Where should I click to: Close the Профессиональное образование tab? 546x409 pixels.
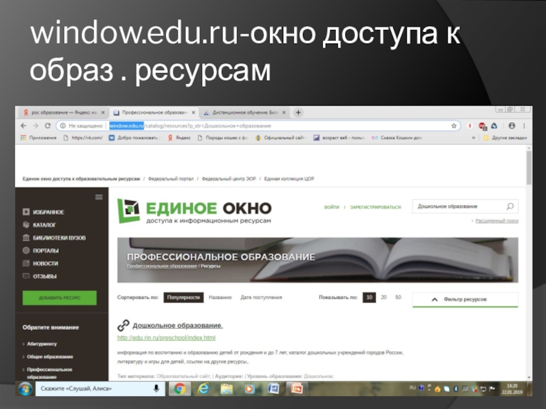[x=193, y=112]
